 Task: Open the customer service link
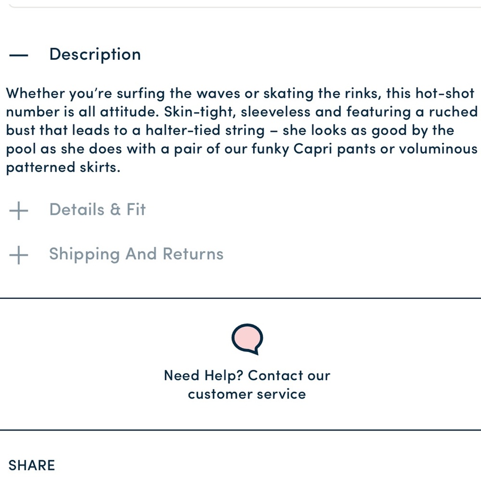pyautogui.click(x=247, y=394)
